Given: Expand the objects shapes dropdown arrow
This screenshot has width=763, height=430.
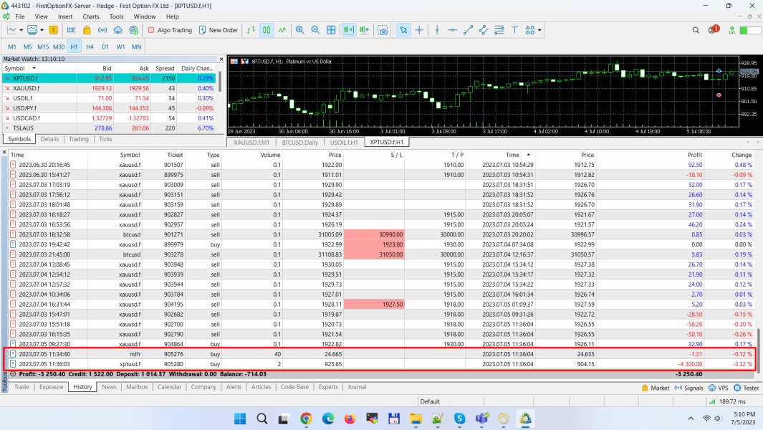Looking at the screenshot, I should [540, 30].
